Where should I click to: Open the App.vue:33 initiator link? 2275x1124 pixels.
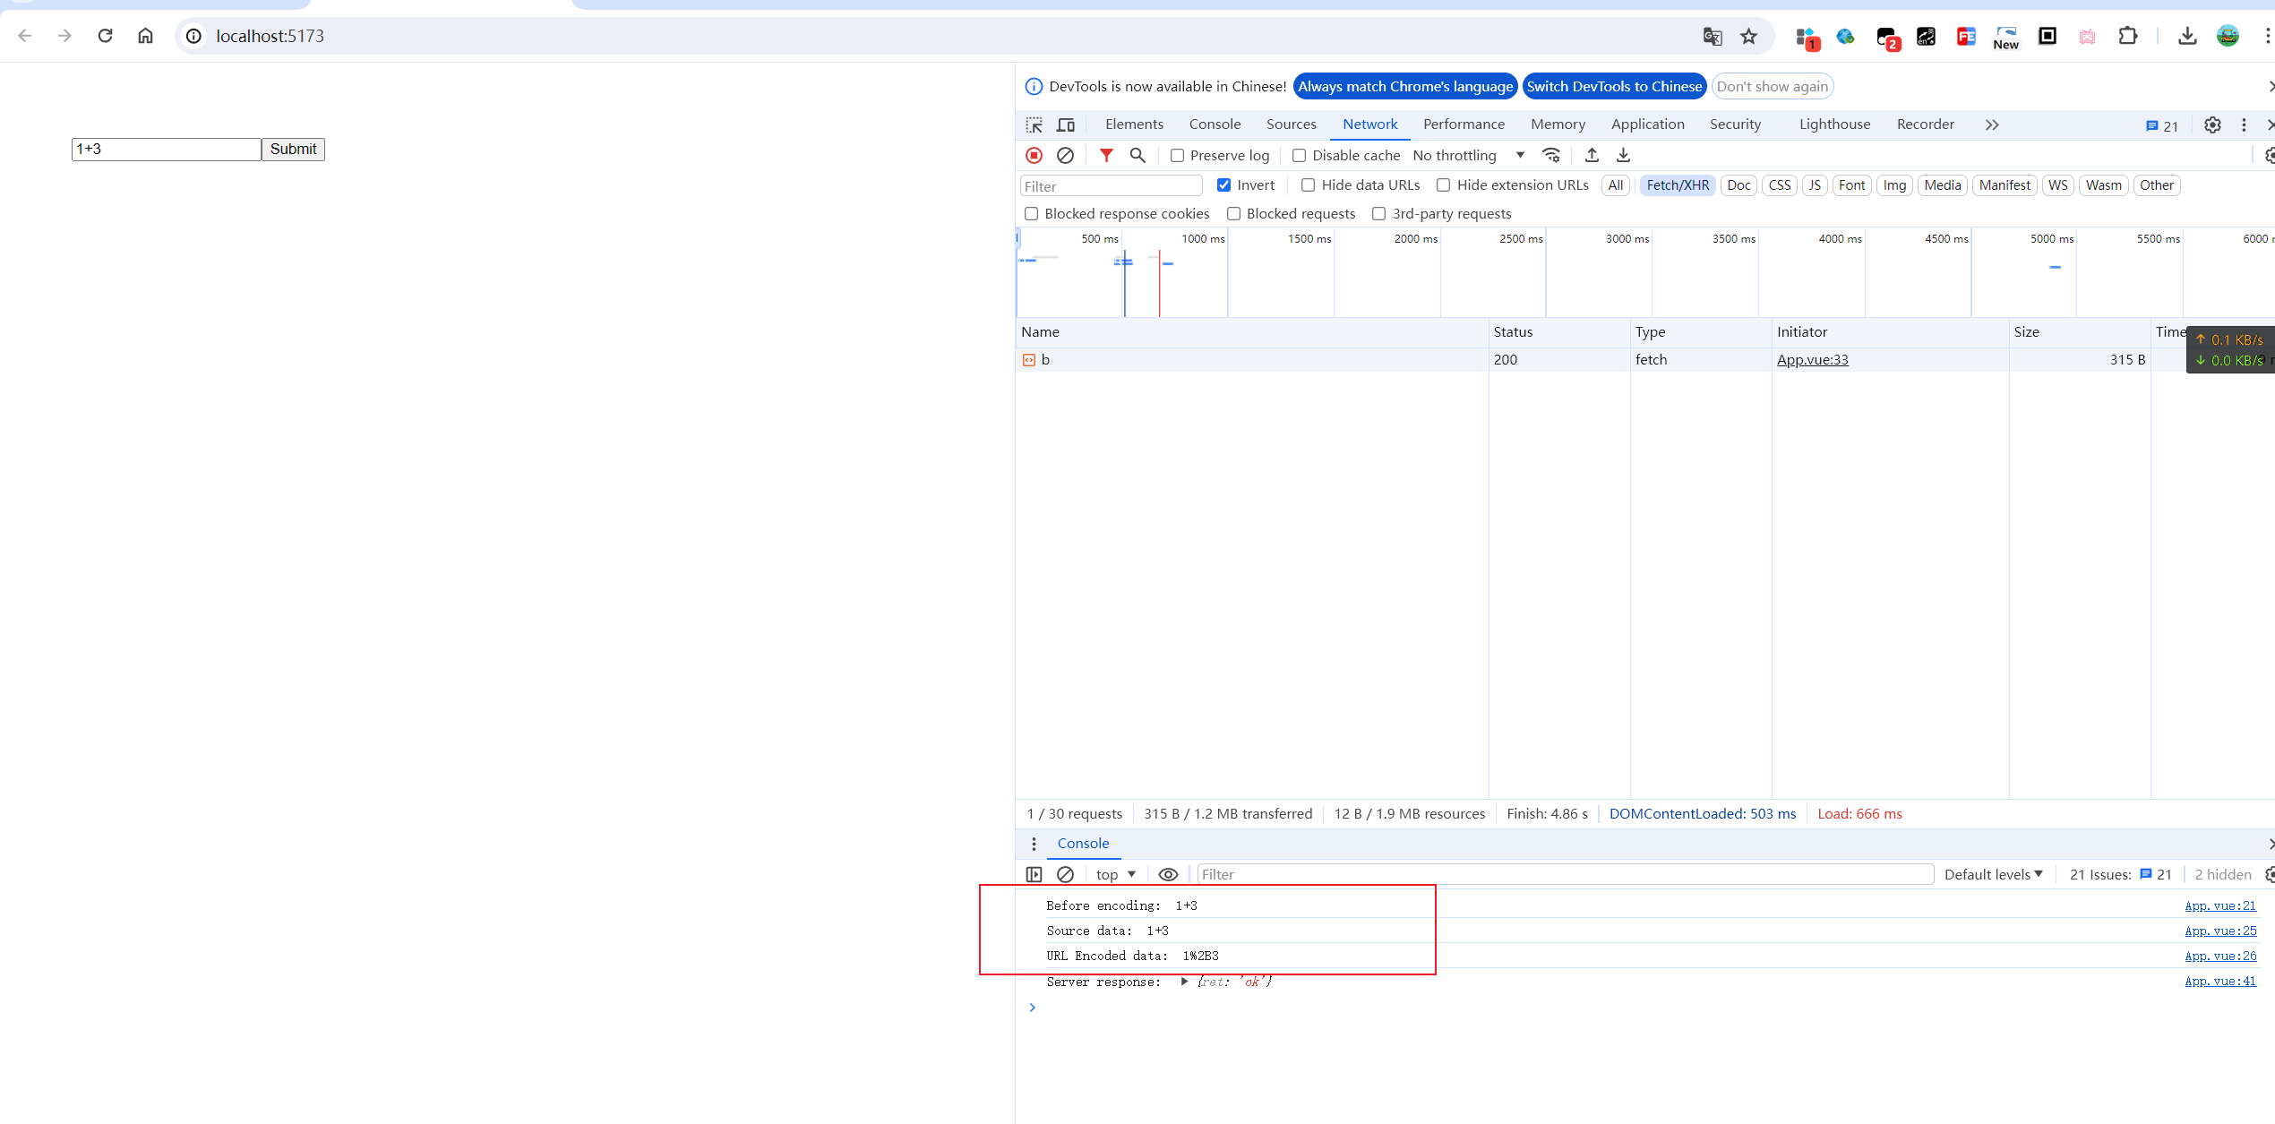(1812, 360)
